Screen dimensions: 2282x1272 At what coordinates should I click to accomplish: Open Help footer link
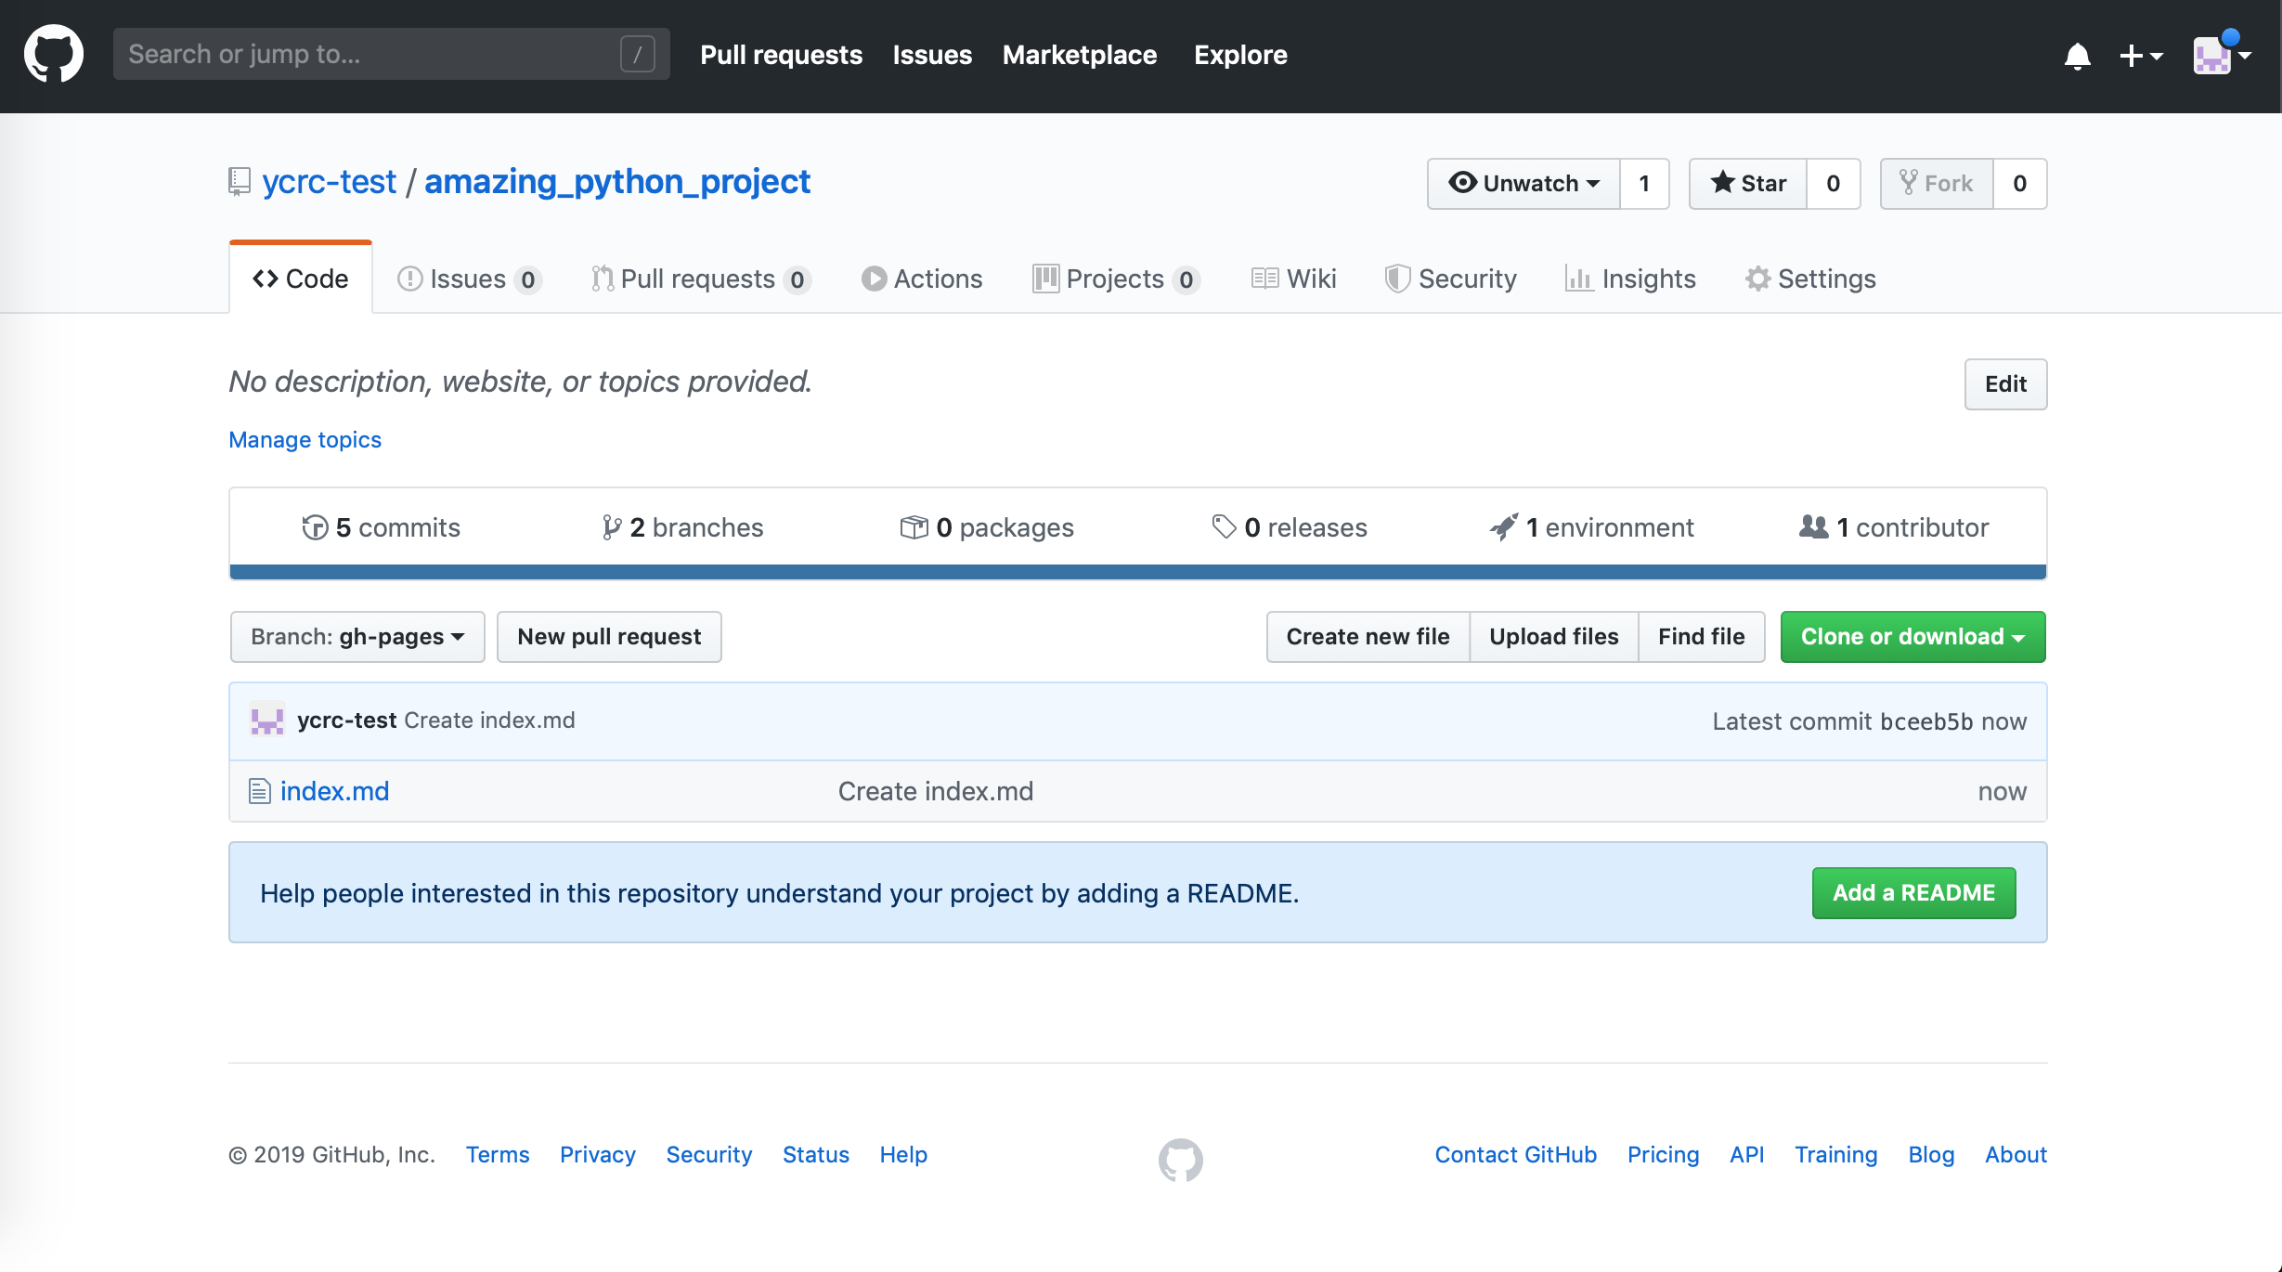[x=903, y=1155]
